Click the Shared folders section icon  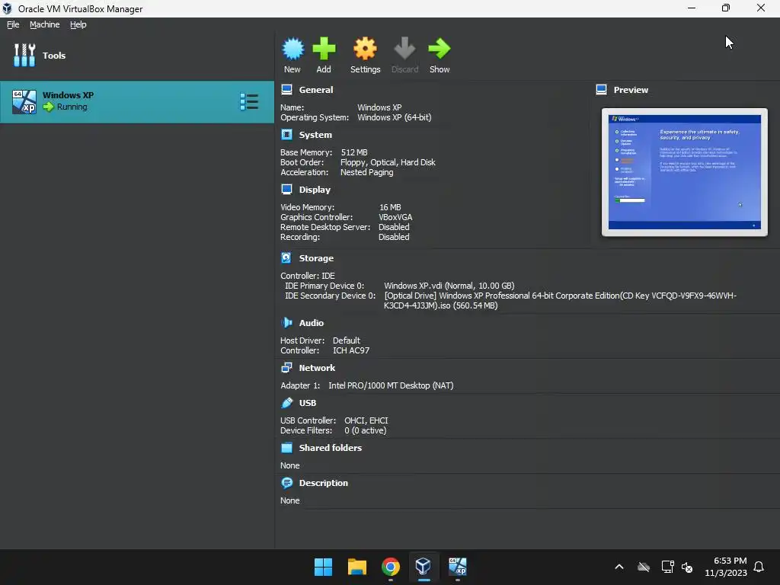pos(287,448)
